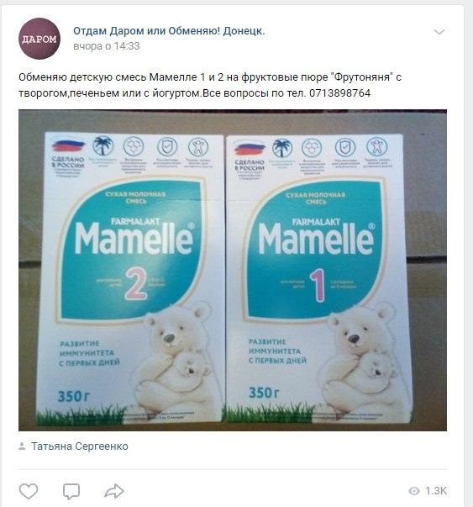Viewport: 473px width, 507px height.
Task: Click the 1.3K views counter
Action: [436, 491]
